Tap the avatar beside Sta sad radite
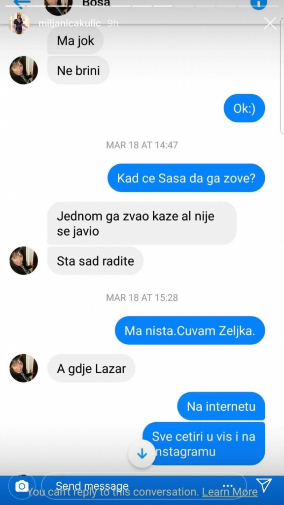This screenshot has height=505, width=284. coord(24,260)
